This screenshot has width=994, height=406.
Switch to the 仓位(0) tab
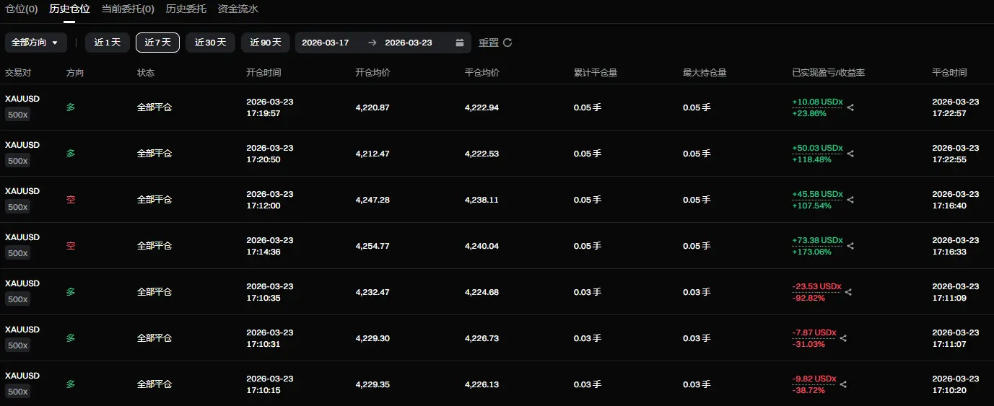point(21,9)
